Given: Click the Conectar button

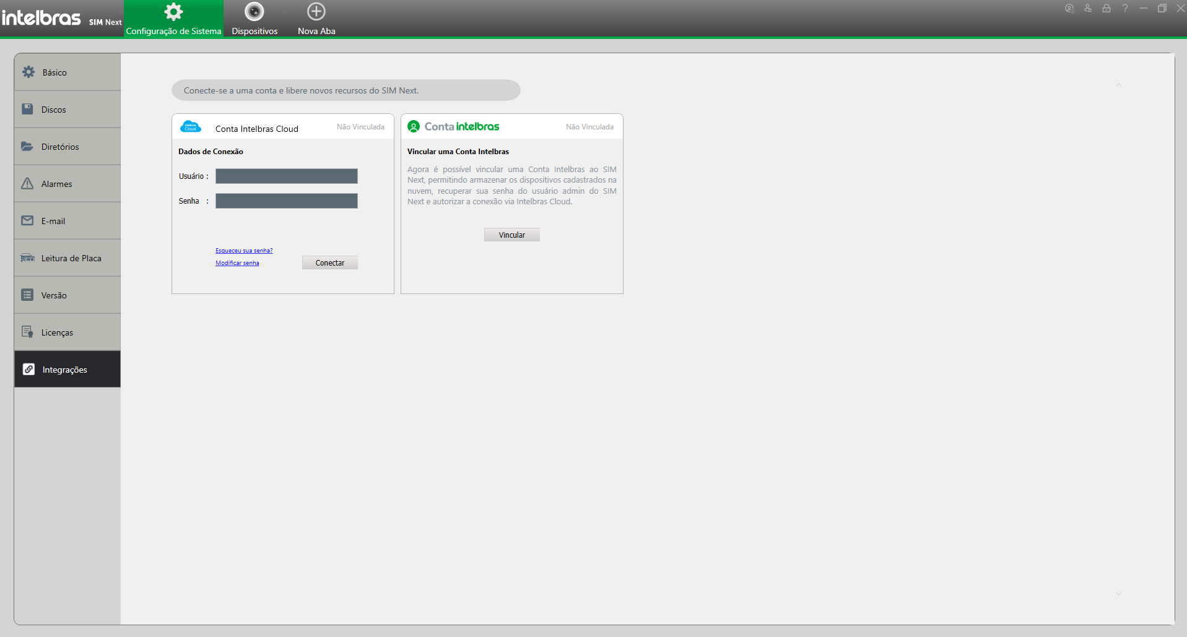Looking at the screenshot, I should tap(330, 263).
